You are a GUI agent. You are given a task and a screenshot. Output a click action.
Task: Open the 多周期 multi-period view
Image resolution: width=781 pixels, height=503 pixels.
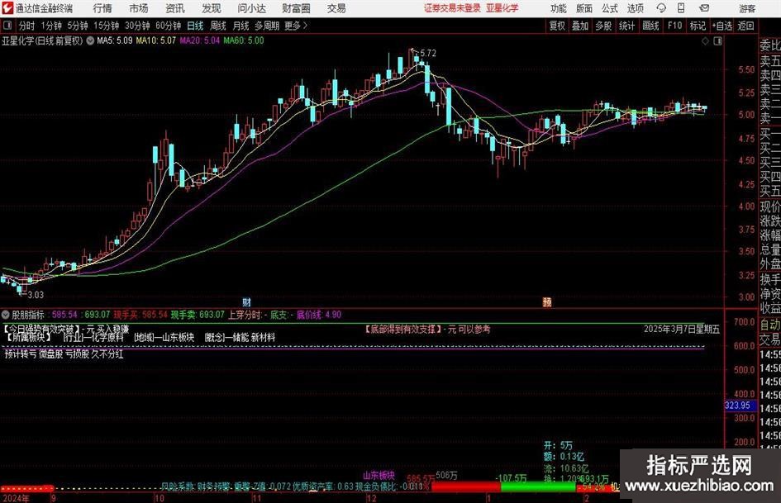click(268, 26)
